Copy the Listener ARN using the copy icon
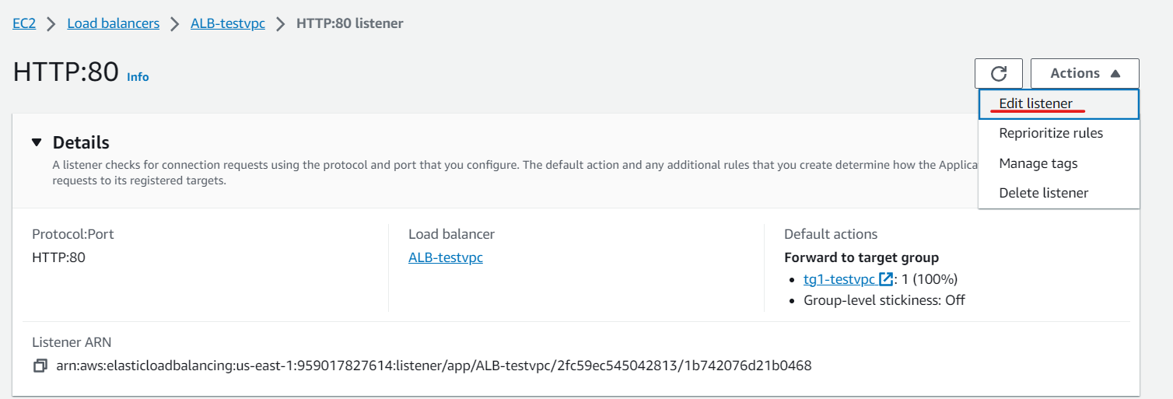1173x399 pixels. (40, 365)
